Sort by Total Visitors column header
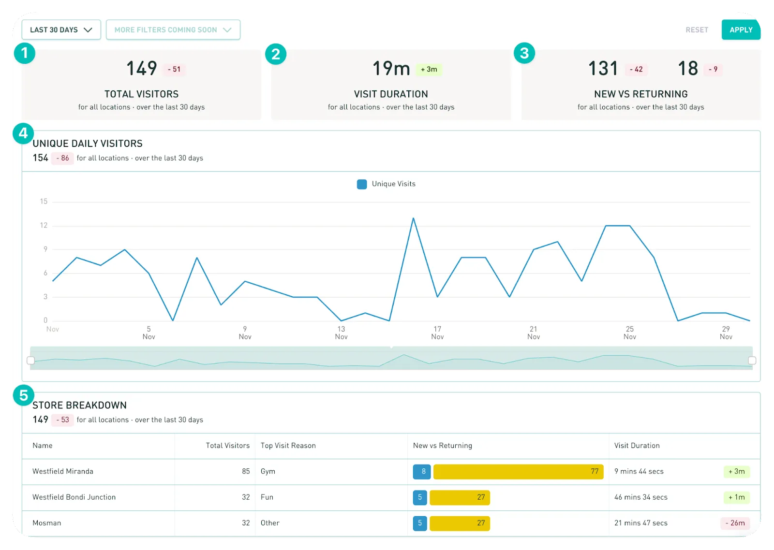This screenshot has width=774, height=550. click(x=228, y=446)
